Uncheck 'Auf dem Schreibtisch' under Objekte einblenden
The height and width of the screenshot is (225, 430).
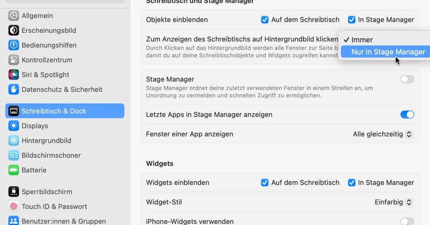coord(264,20)
